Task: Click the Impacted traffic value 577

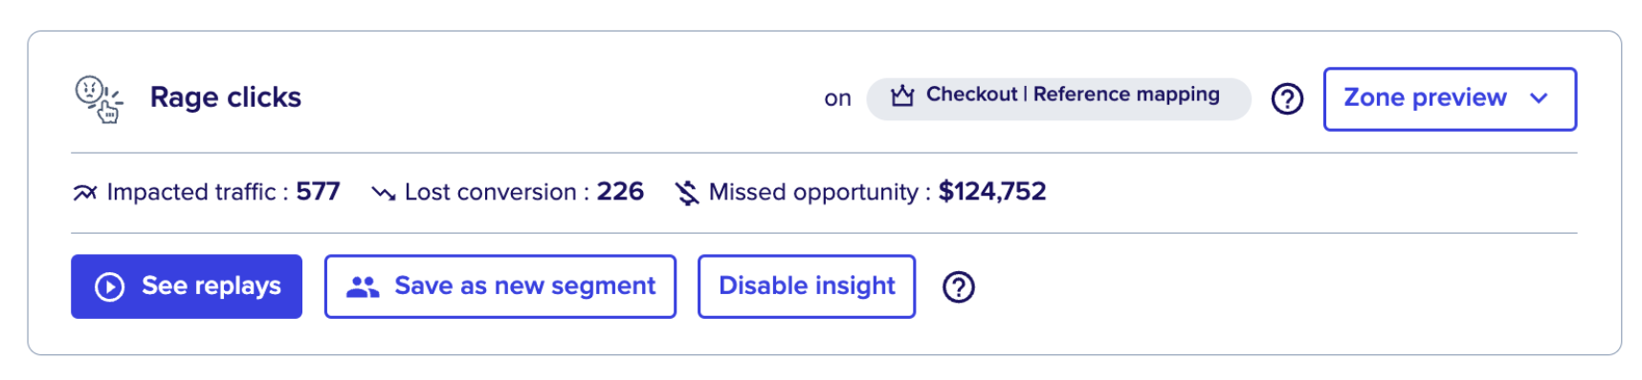Action: click(x=318, y=192)
